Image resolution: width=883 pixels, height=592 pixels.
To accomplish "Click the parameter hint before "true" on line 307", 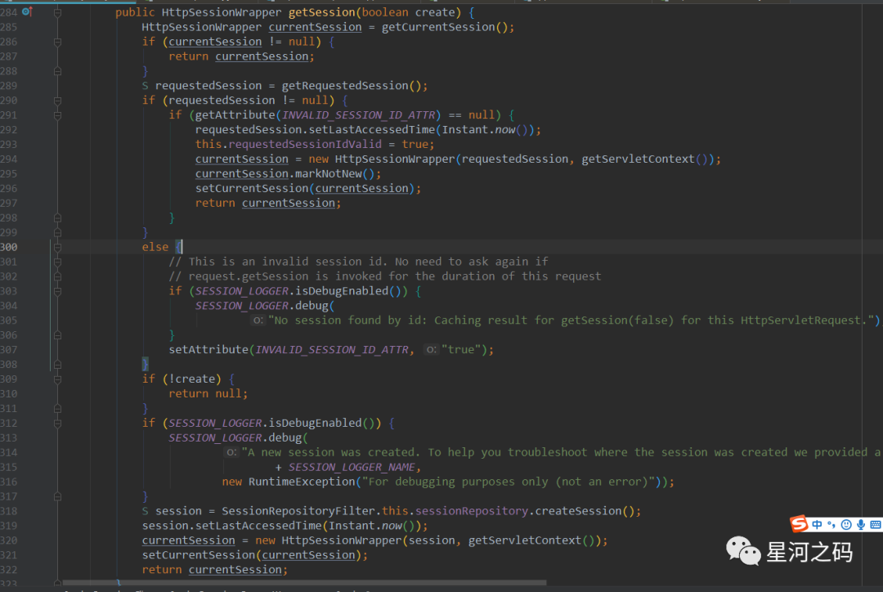I will pyautogui.click(x=431, y=349).
